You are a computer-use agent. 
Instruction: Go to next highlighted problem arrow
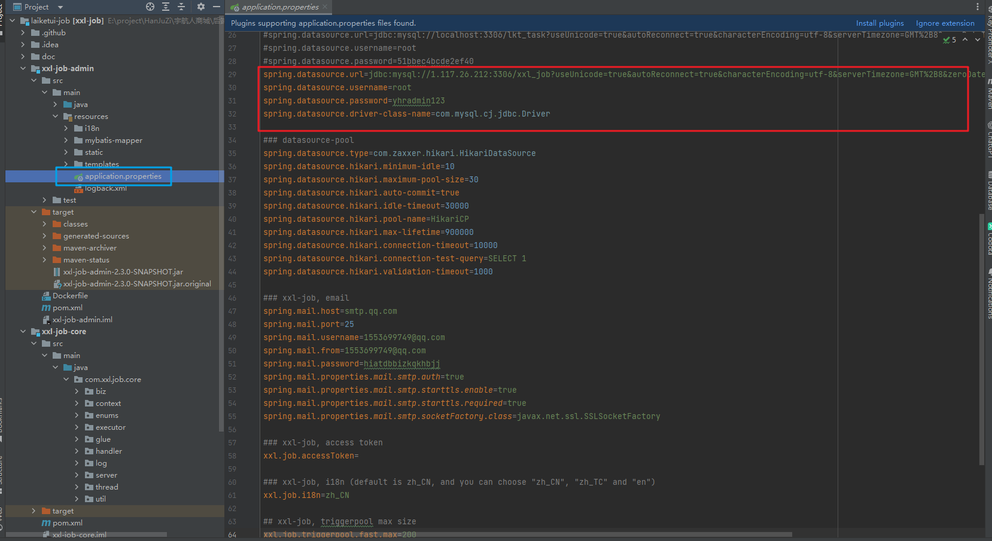click(978, 39)
